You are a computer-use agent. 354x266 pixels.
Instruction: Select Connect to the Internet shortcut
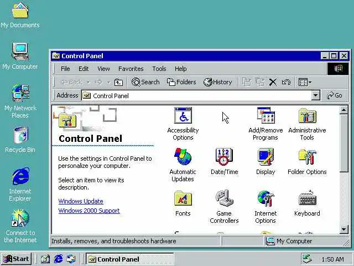[20, 226]
